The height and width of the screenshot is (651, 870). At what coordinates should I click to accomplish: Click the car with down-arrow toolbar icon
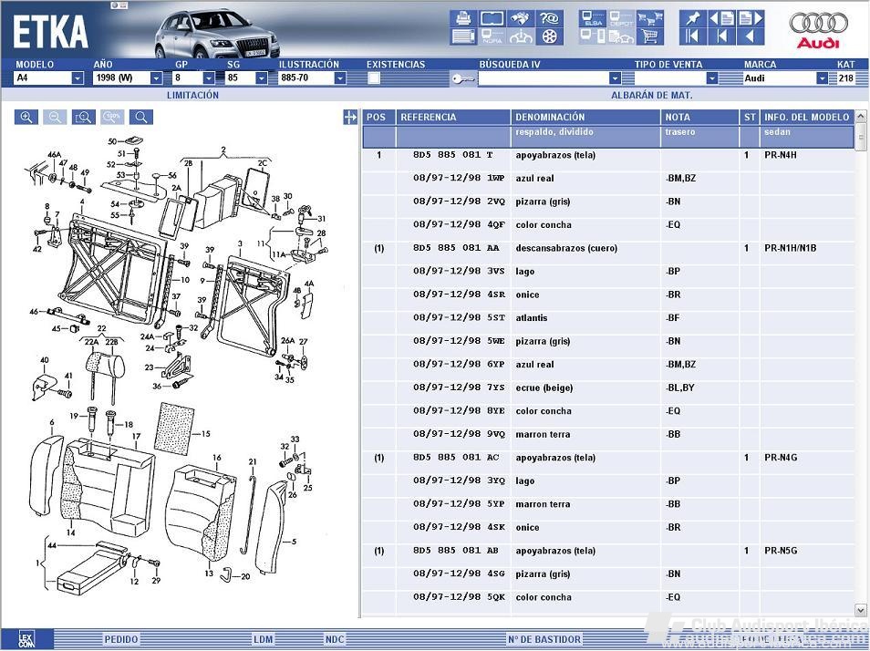pos(521,36)
